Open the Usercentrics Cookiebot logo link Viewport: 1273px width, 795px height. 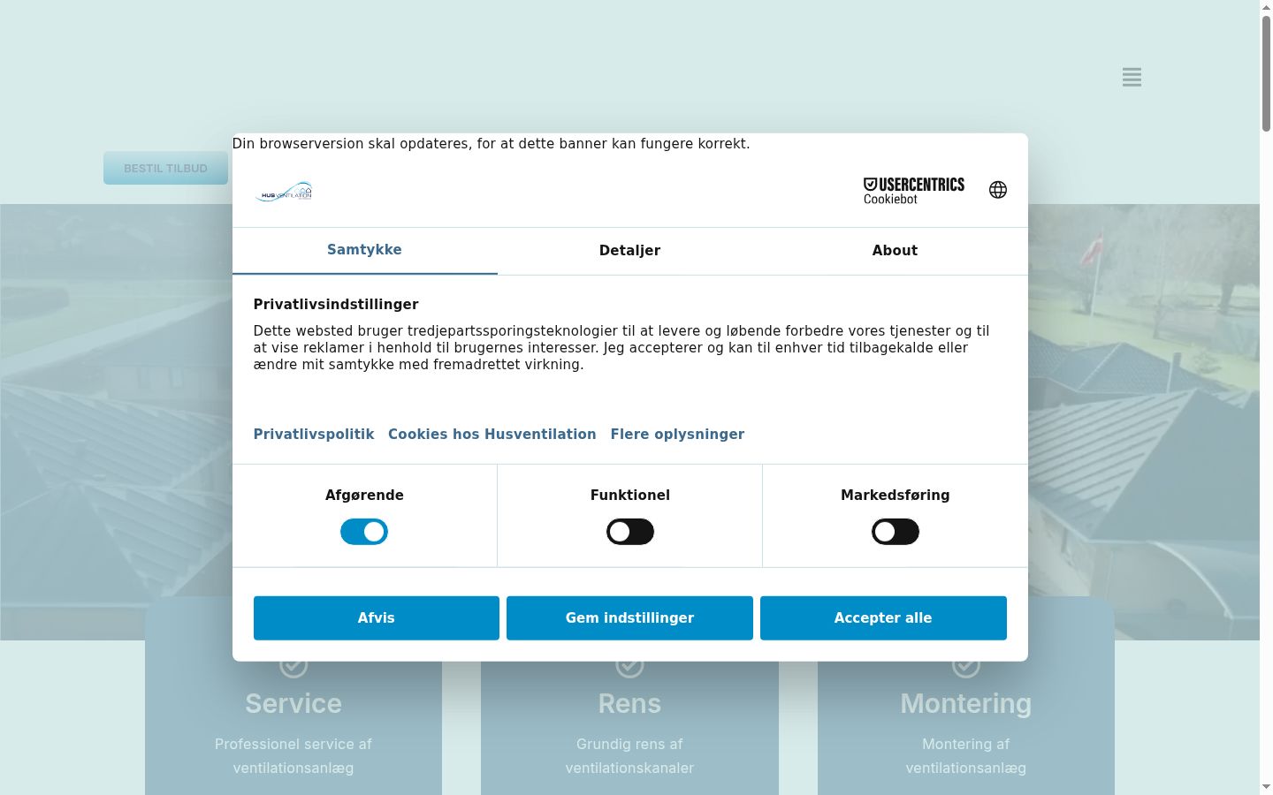[x=914, y=190]
